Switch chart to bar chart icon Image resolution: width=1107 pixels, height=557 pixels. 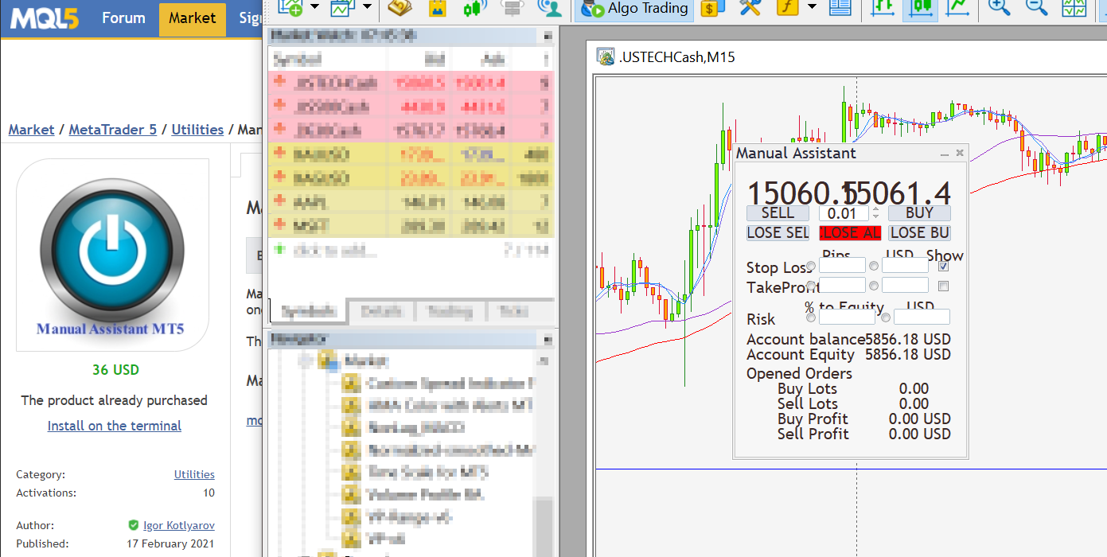point(883,8)
